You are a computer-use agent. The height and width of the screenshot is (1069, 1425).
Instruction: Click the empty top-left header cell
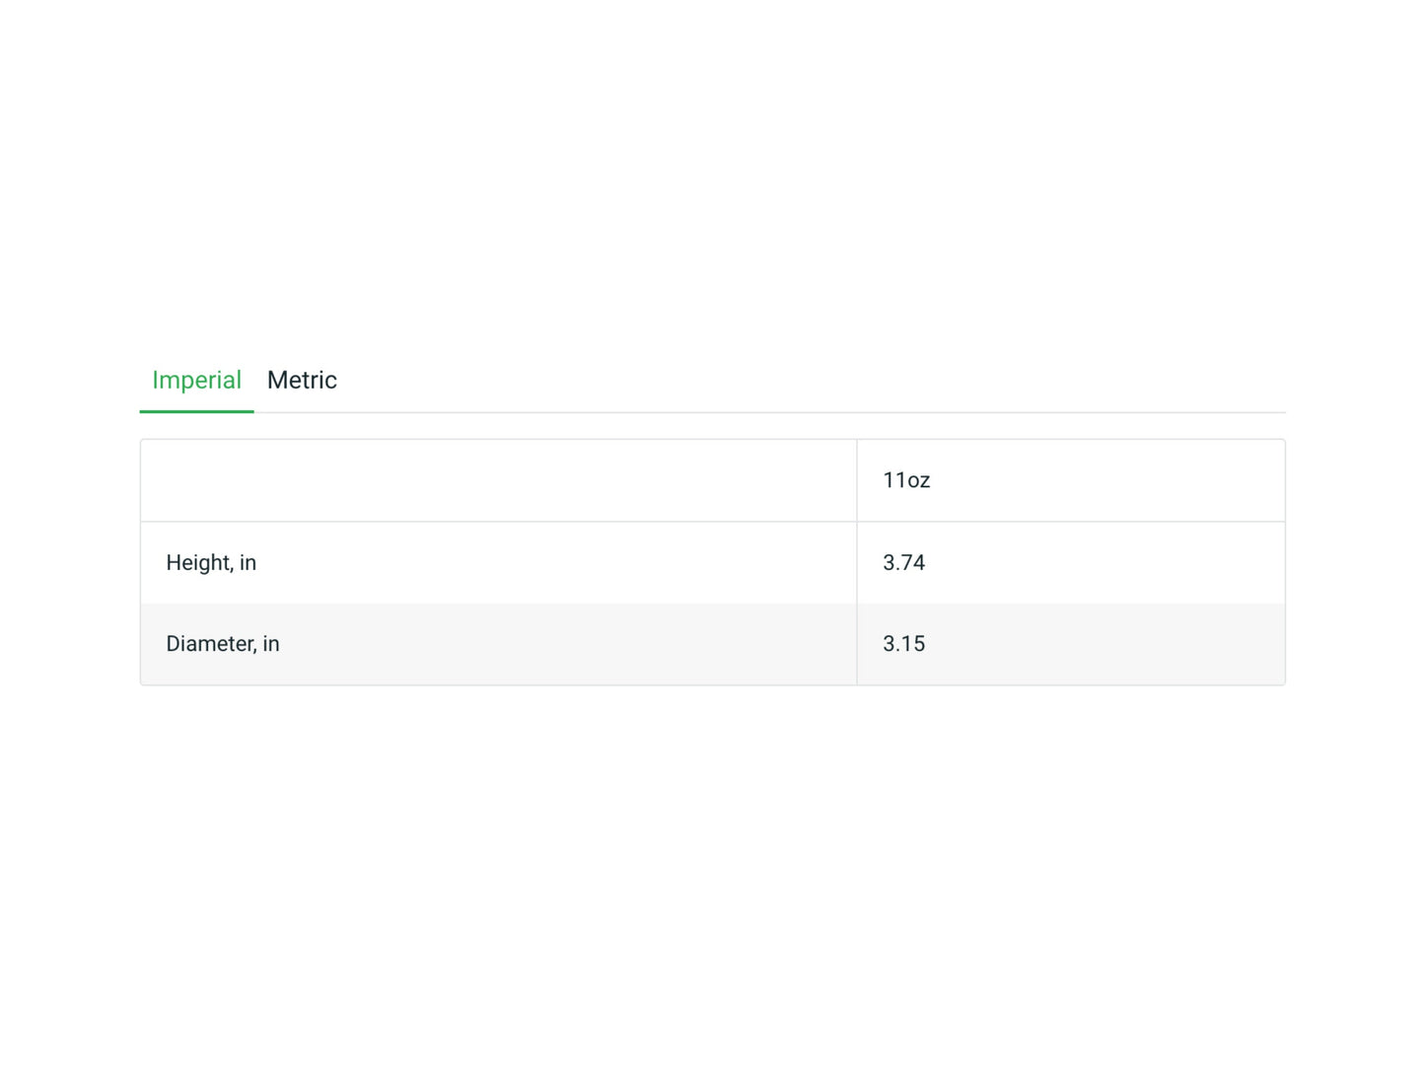498,480
